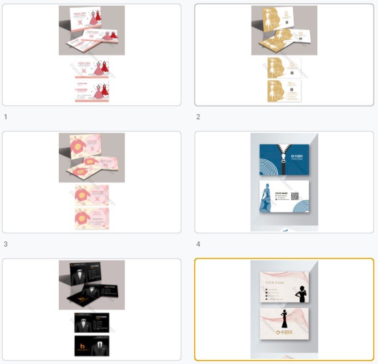The width and height of the screenshot is (378, 364).
Task: Click the slide number 1 label
Action: click(6, 117)
